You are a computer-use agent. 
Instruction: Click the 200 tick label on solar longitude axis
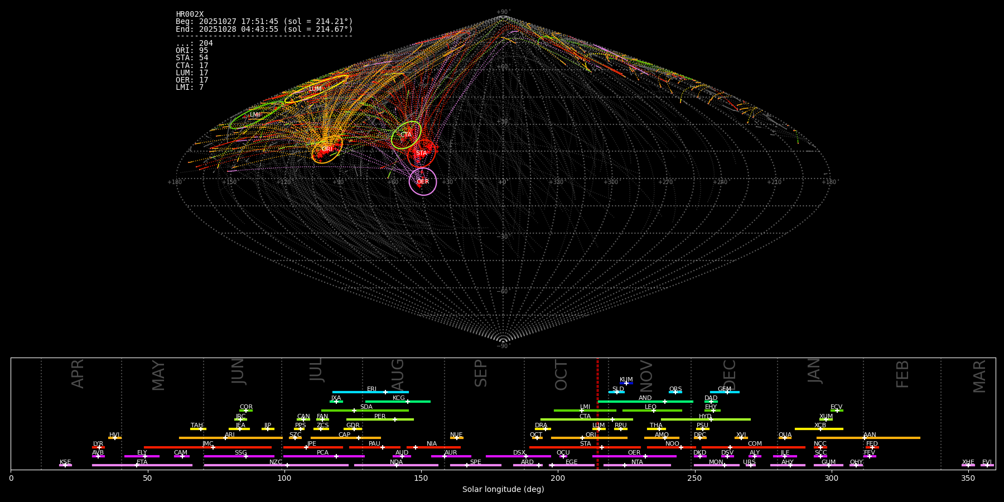coord(558,478)
